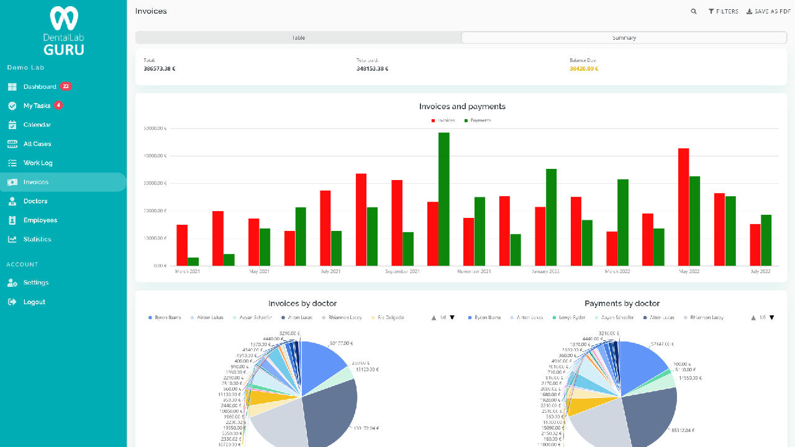Screen dimensions: 795x447
Task: Open the Calendar icon in sidebar
Action: tap(12, 125)
